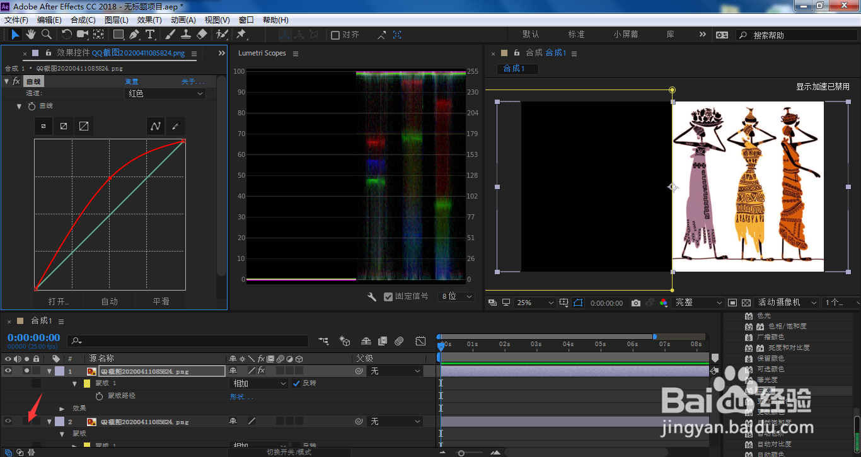Click the region of interest icon in viewer

[x=732, y=303]
